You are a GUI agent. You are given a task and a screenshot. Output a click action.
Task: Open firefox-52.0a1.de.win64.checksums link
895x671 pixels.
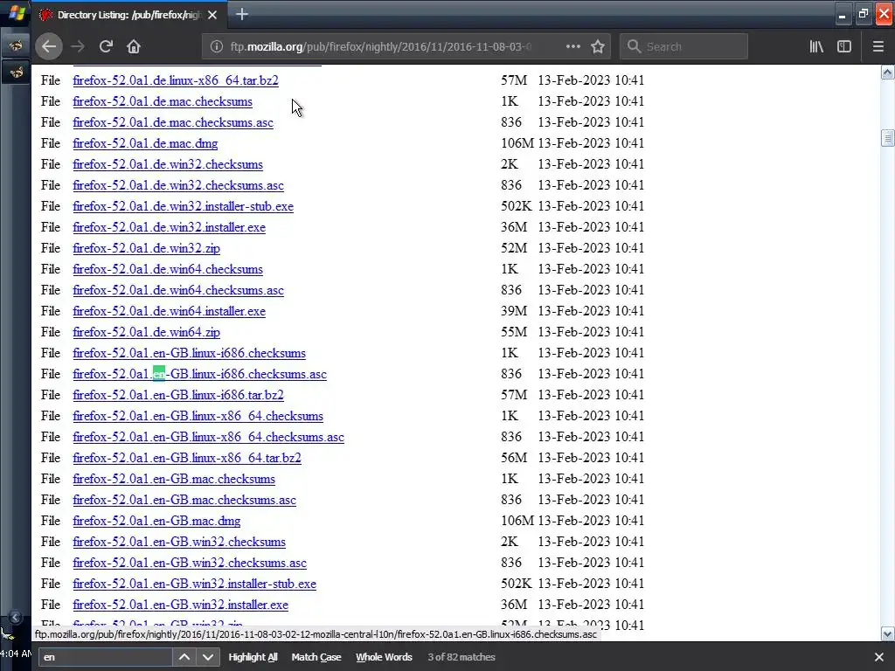[168, 269]
